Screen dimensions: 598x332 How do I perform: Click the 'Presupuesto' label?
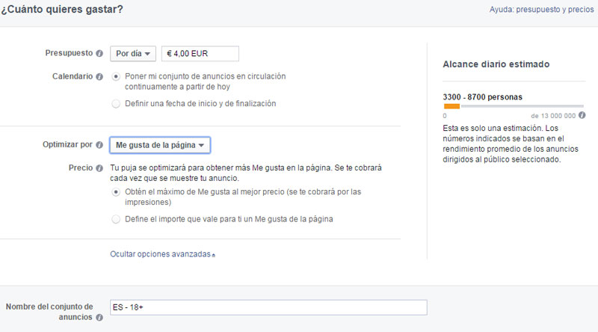point(69,53)
